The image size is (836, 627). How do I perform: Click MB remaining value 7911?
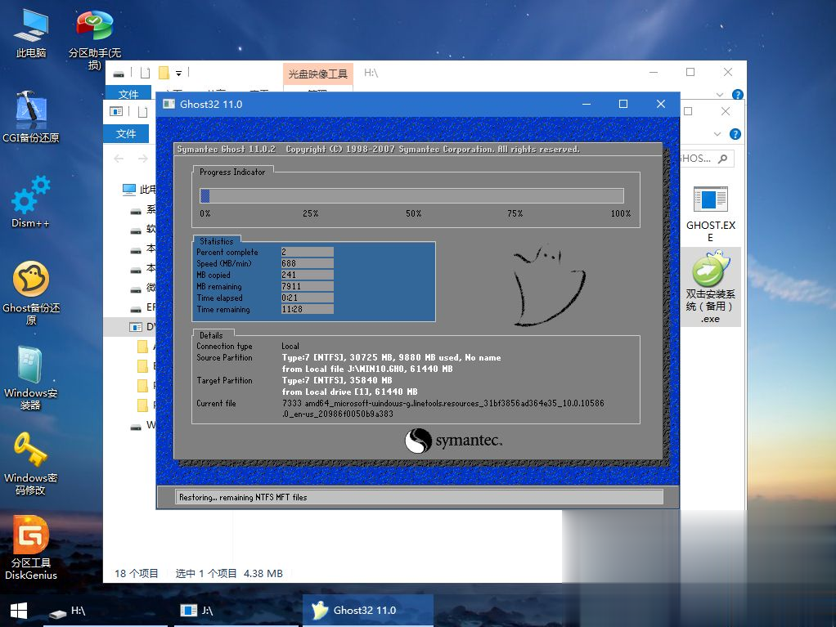tap(307, 286)
